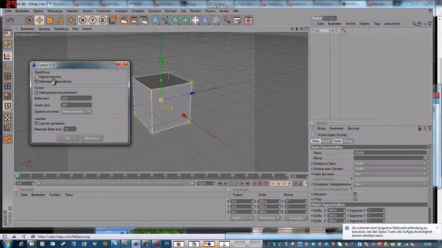Click the Internet Explorer taskbar icon

pos(21,244)
